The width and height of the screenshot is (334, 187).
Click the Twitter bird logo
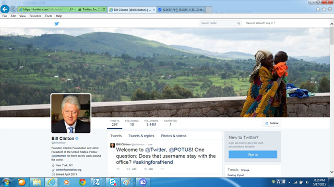pyautogui.click(x=56, y=23)
